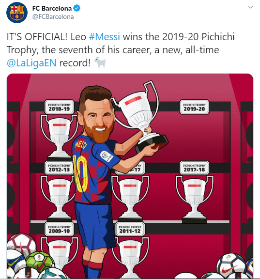Click the Pichichi Trophy 2012-13 label

(x=59, y=168)
